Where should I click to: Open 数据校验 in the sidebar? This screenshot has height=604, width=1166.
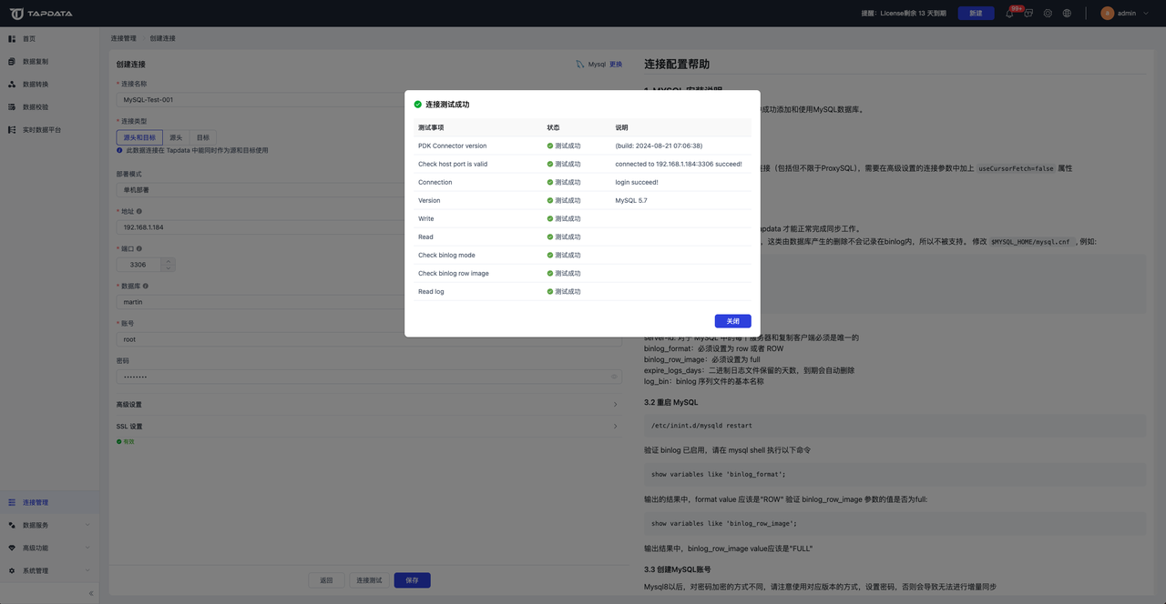tap(36, 106)
